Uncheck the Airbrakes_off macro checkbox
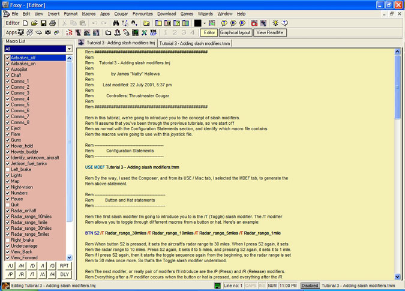 click(8, 58)
